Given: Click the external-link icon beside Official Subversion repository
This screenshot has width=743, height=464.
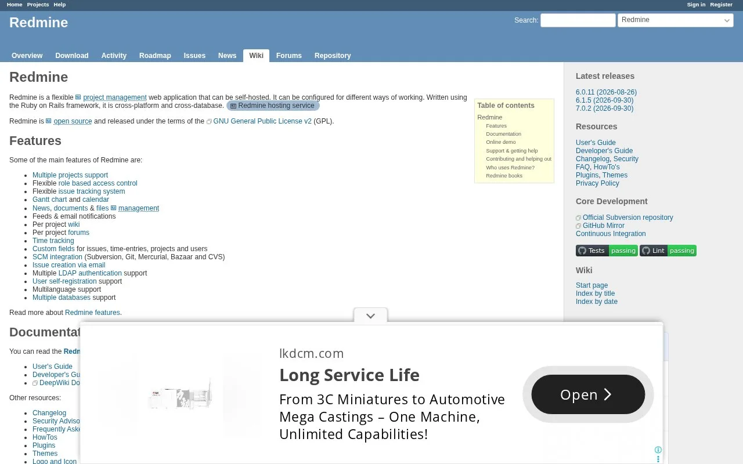Looking at the screenshot, I should [578, 218].
